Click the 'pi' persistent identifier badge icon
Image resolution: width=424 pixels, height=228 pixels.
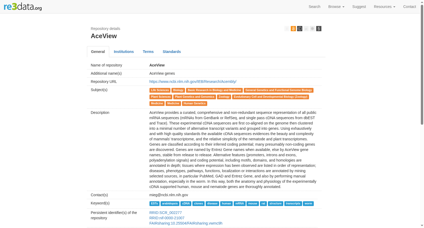tap(306, 29)
